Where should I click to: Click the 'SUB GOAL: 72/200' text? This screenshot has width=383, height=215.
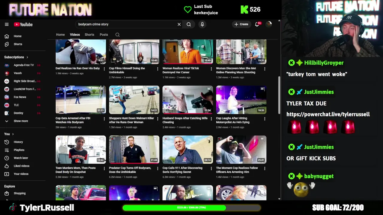coord(338,208)
